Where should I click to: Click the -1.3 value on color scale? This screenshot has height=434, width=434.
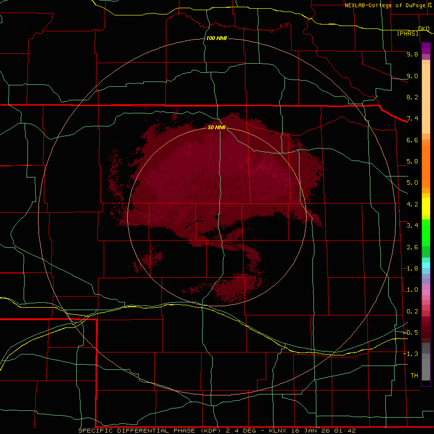click(x=410, y=354)
